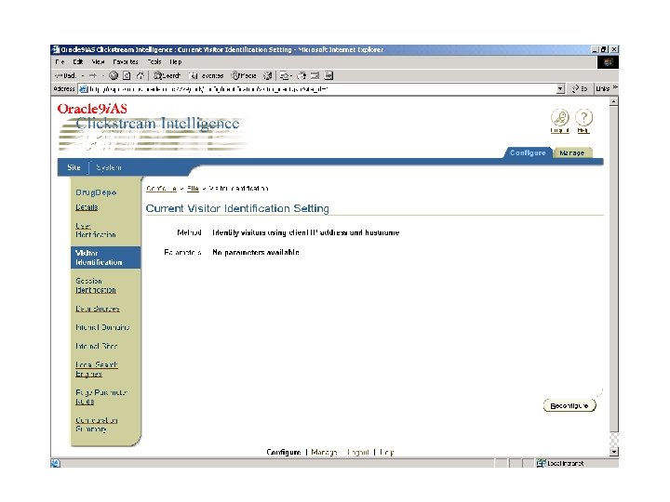Expand the Address bar dropdown arrow
670x502 pixels.
point(560,89)
